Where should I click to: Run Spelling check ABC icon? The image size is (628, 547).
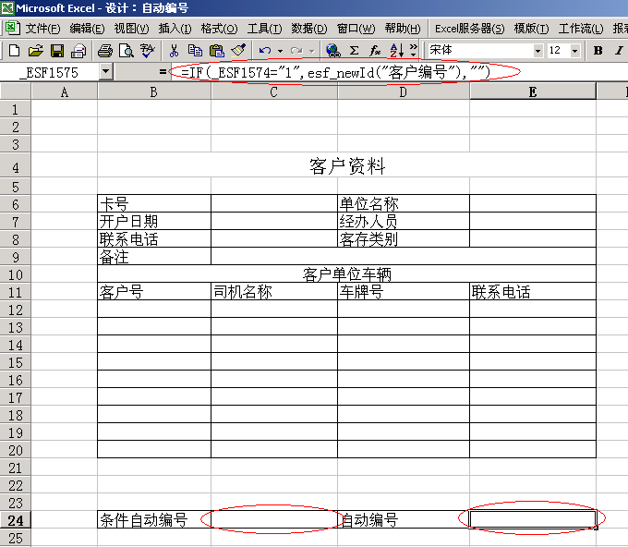tap(148, 51)
